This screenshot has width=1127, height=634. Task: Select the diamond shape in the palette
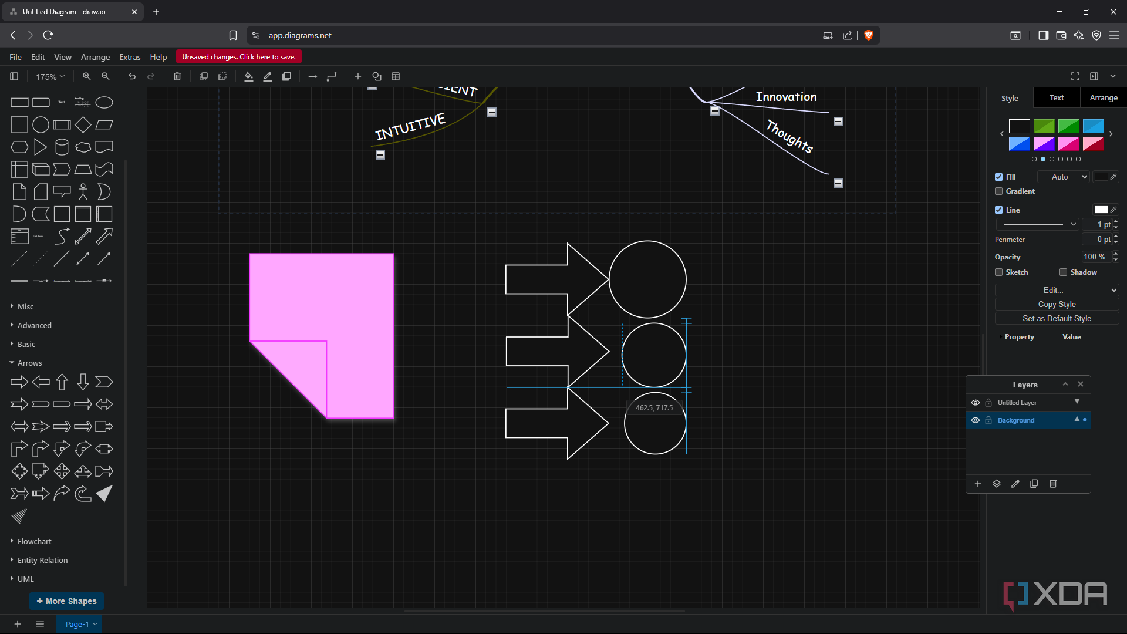83,124
